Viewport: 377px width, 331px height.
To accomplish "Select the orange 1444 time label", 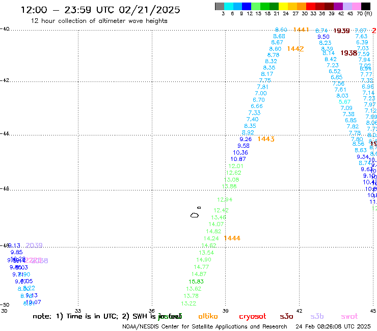I will [x=232, y=238].
